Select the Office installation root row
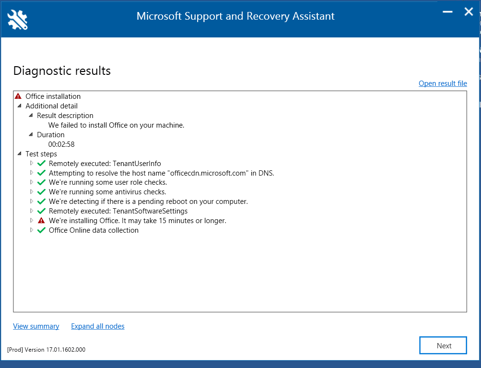Image resolution: width=481 pixels, height=368 pixels. pyautogui.click(x=53, y=96)
